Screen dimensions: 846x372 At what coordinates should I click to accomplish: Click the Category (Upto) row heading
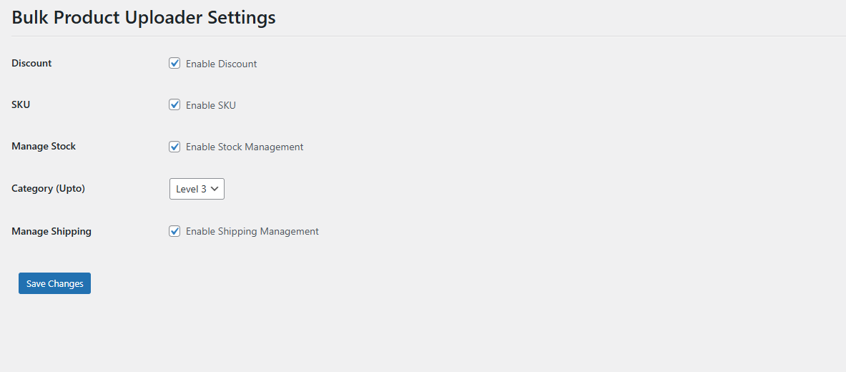click(x=48, y=189)
